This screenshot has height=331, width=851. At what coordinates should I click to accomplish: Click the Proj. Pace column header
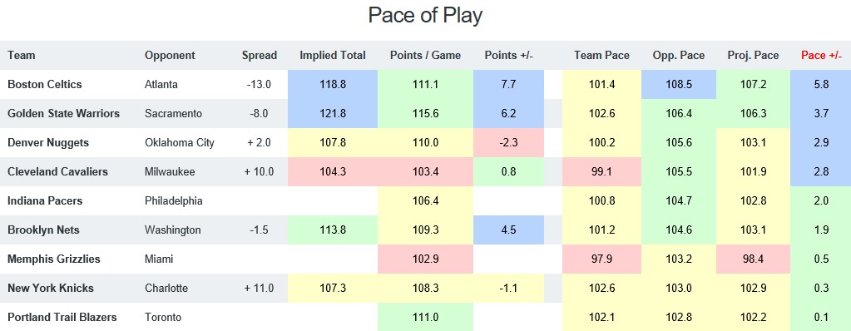point(754,56)
